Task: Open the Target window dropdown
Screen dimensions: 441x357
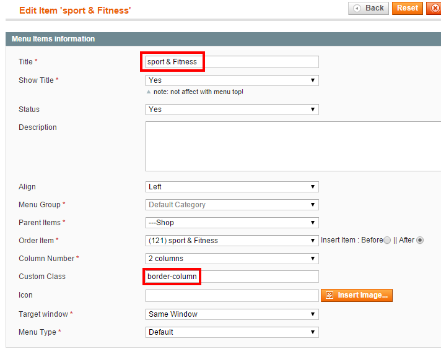Action: click(x=232, y=314)
